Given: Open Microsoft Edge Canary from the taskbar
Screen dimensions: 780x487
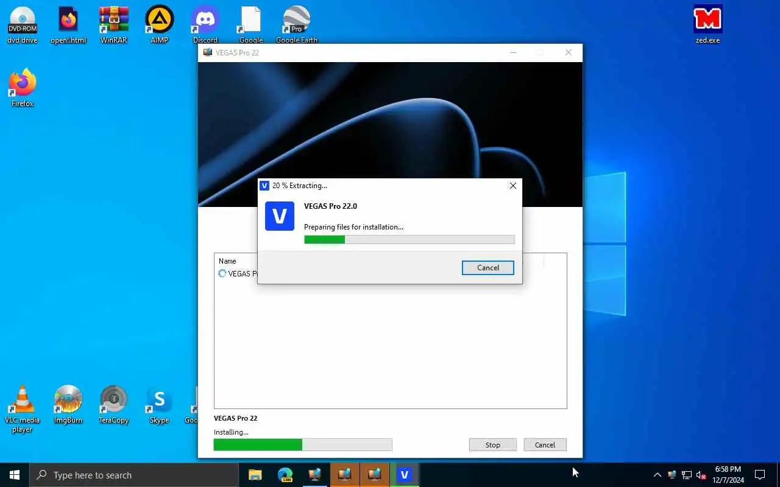Looking at the screenshot, I should point(285,475).
